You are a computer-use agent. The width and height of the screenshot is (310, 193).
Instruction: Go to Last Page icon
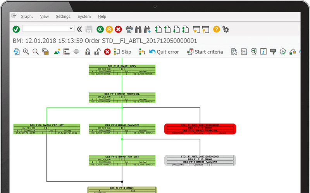[186, 29]
